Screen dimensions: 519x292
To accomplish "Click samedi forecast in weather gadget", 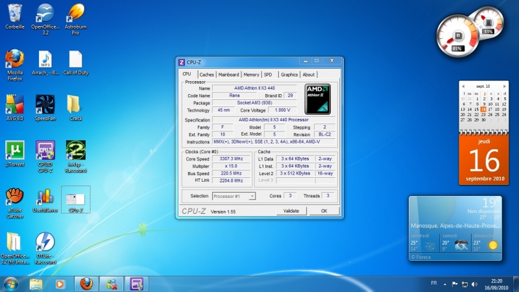I will pyautogui.click(x=455, y=243).
